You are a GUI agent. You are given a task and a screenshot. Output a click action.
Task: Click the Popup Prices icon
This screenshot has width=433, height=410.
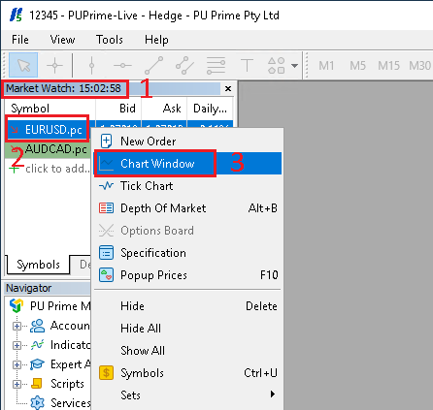(x=106, y=275)
